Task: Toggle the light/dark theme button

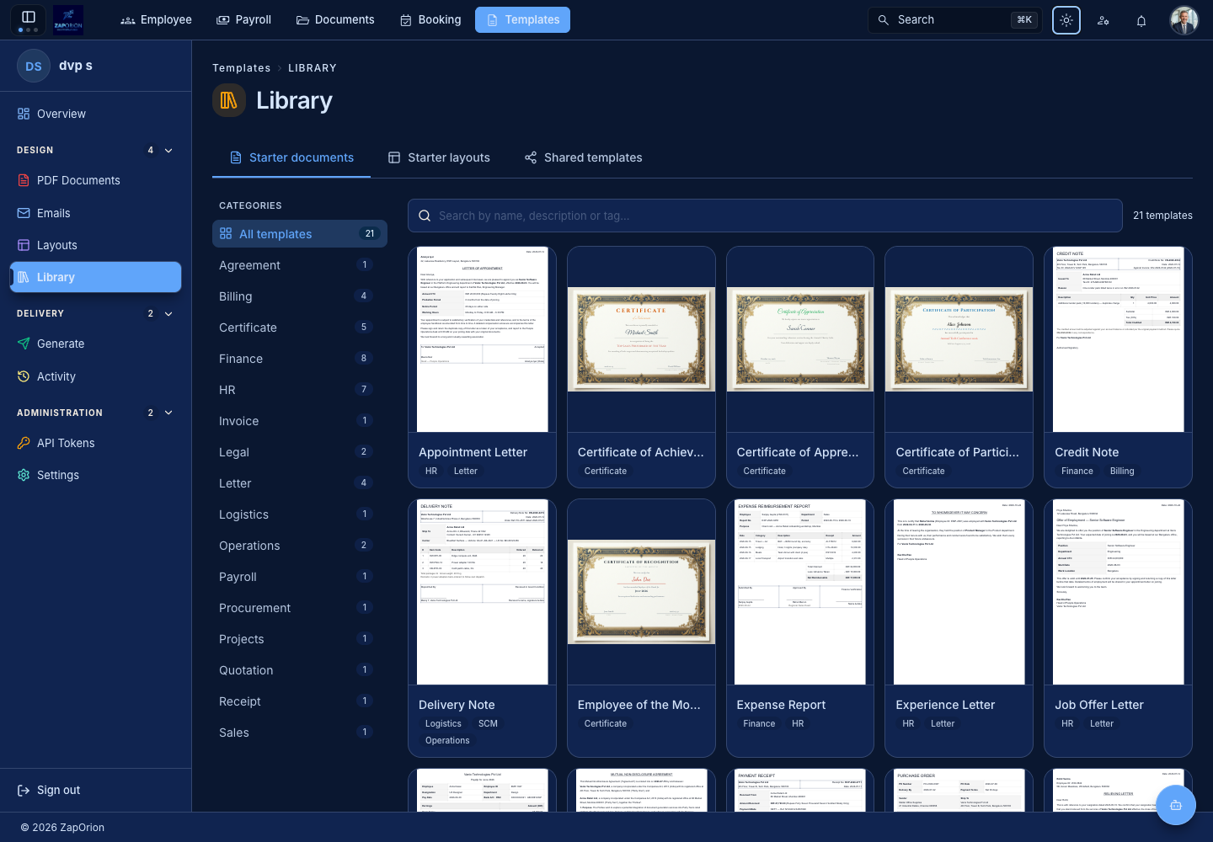Action: [x=1066, y=19]
